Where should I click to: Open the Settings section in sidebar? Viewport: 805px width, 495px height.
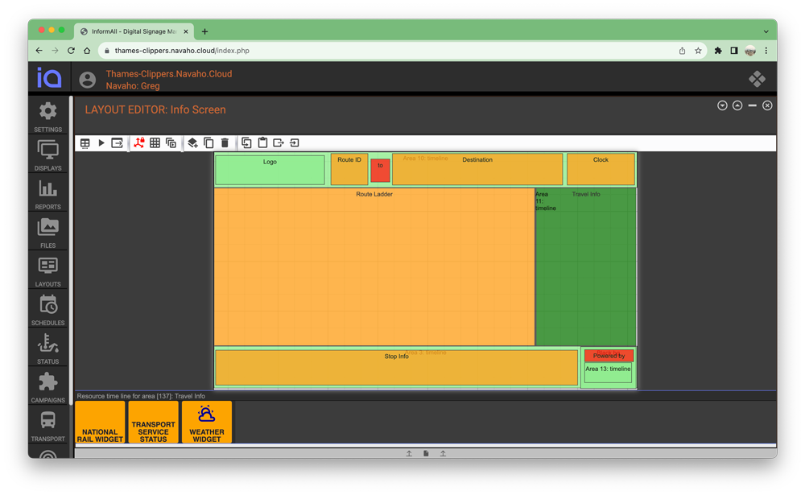tap(47, 116)
